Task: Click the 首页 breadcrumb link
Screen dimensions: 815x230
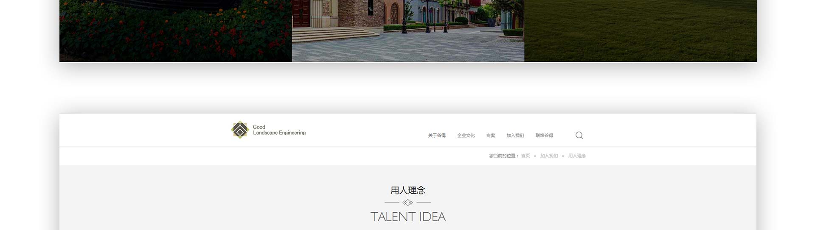Action: coord(526,156)
